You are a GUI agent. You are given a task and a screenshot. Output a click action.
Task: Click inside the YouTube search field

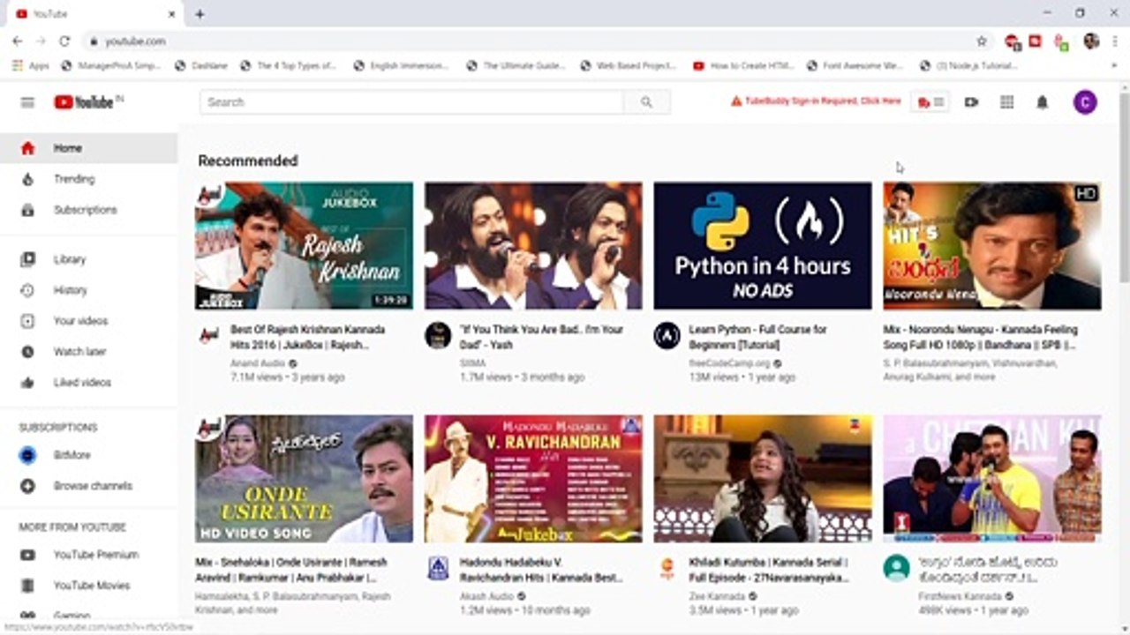click(411, 102)
